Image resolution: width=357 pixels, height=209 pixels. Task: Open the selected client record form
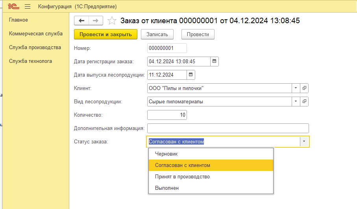(304, 88)
